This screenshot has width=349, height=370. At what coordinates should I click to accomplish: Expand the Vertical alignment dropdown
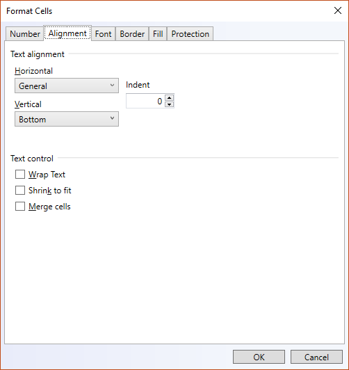pos(67,119)
